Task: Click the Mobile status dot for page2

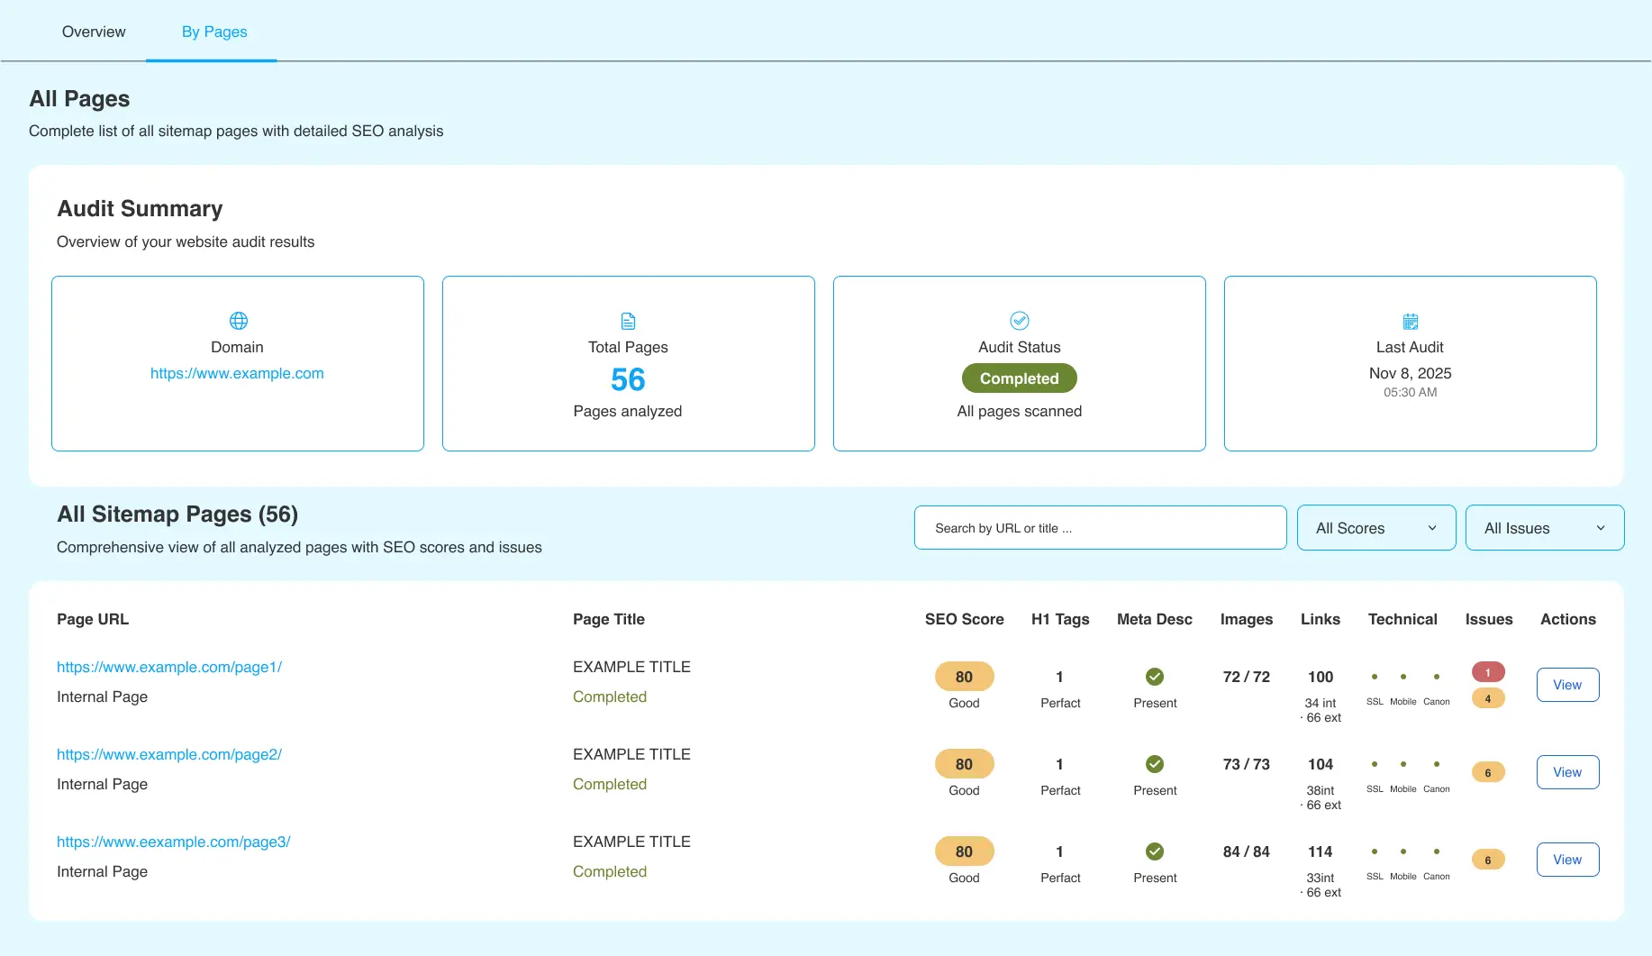Action: (1402, 764)
